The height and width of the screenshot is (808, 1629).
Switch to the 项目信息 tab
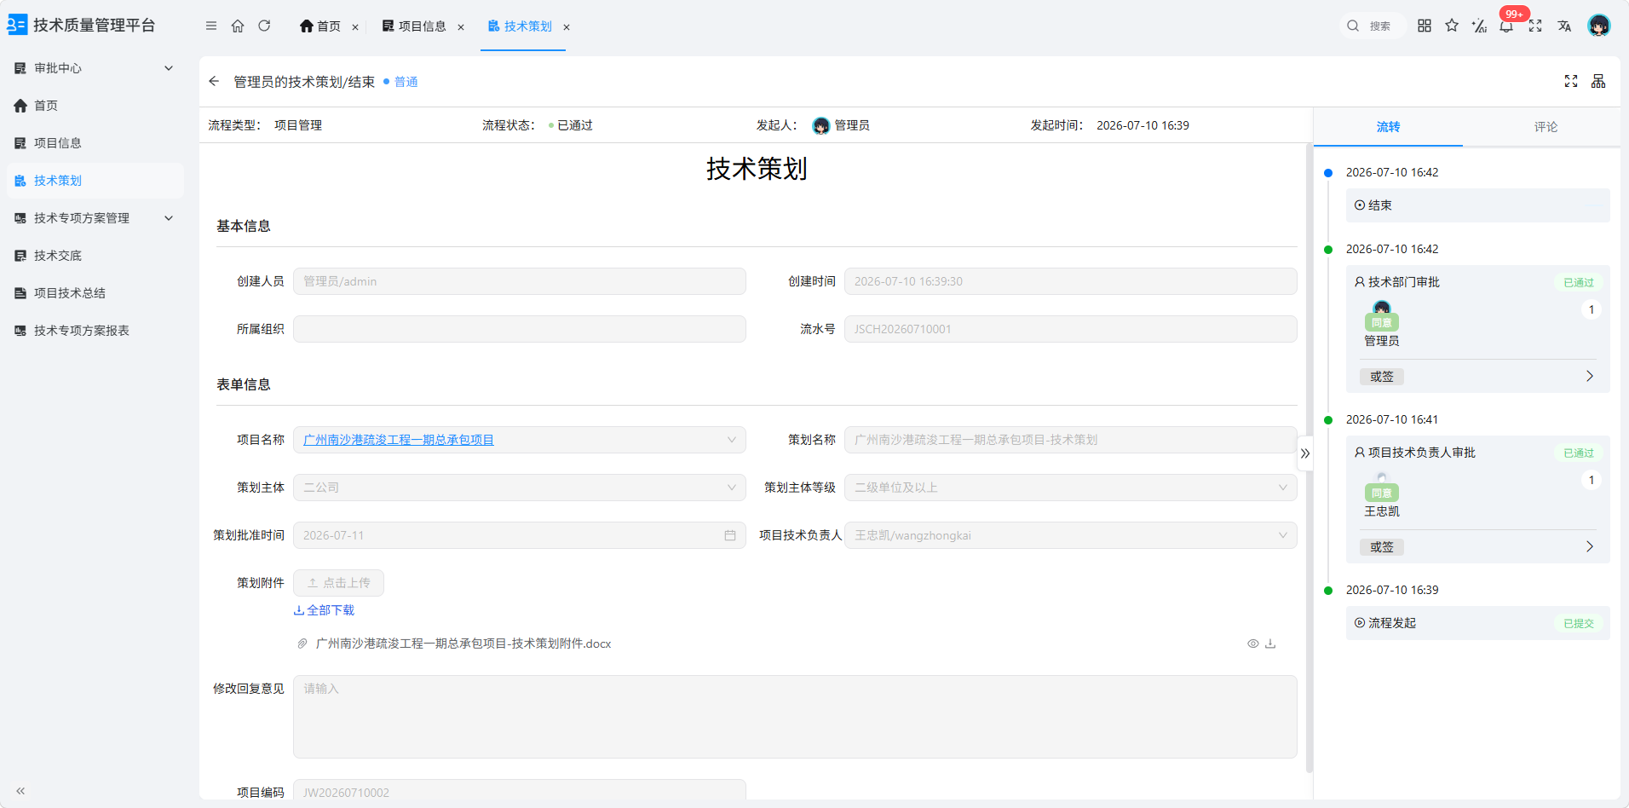(422, 26)
